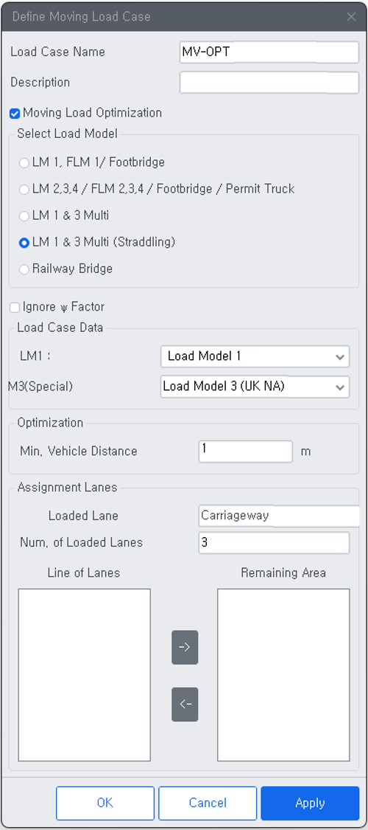Click the Apply button
Image resolution: width=368 pixels, height=830 pixels.
310,803
